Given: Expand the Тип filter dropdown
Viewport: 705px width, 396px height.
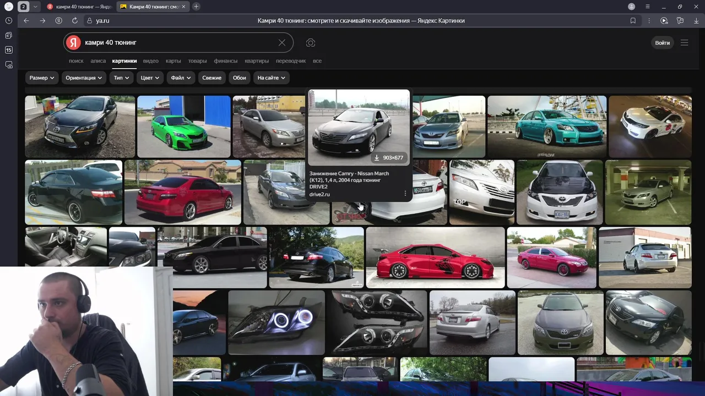Looking at the screenshot, I should pyautogui.click(x=121, y=78).
